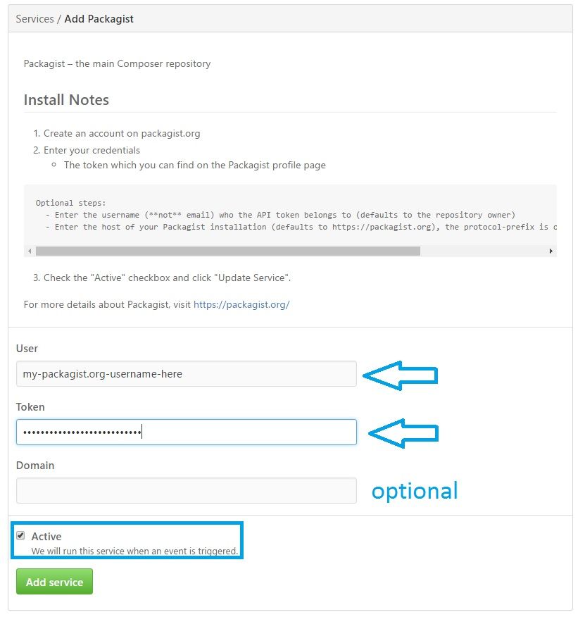Click the bold "Active" checkbox label
Screen dimensions: 585x617
coord(46,537)
